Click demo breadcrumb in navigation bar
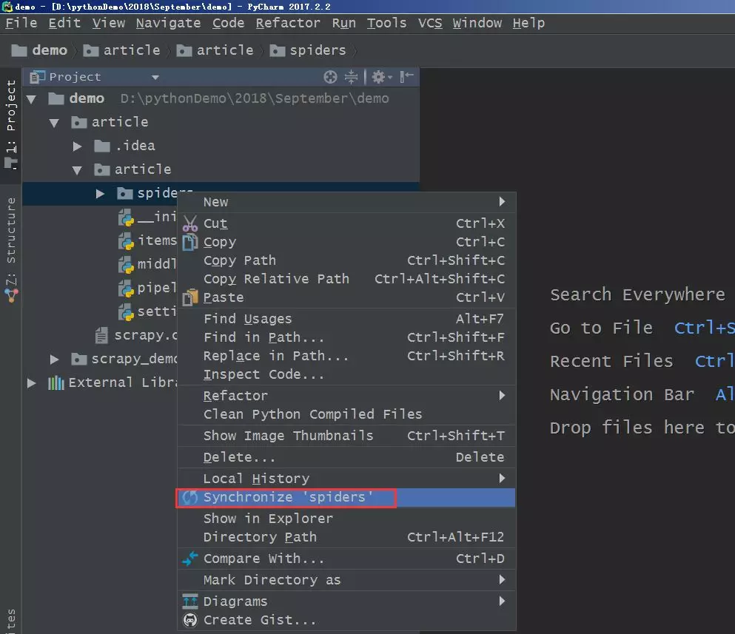Image resolution: width=735 pixels, height=634 pixels. [x=39, y=50]
